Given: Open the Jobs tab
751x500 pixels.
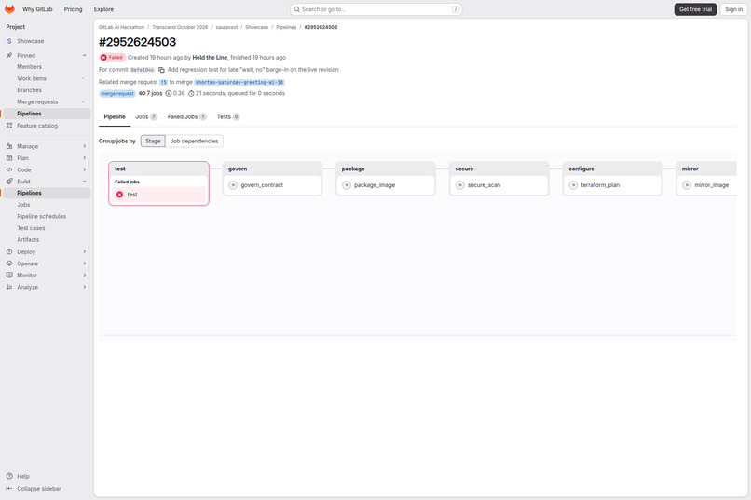Looking at the screenshot, I should pyautogui.click(x=146, y=116).
